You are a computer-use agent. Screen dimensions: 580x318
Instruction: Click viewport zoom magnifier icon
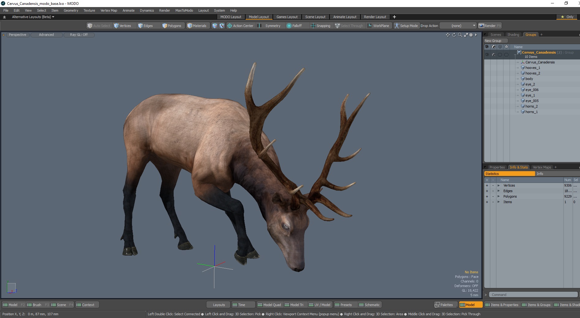[460, 35]
